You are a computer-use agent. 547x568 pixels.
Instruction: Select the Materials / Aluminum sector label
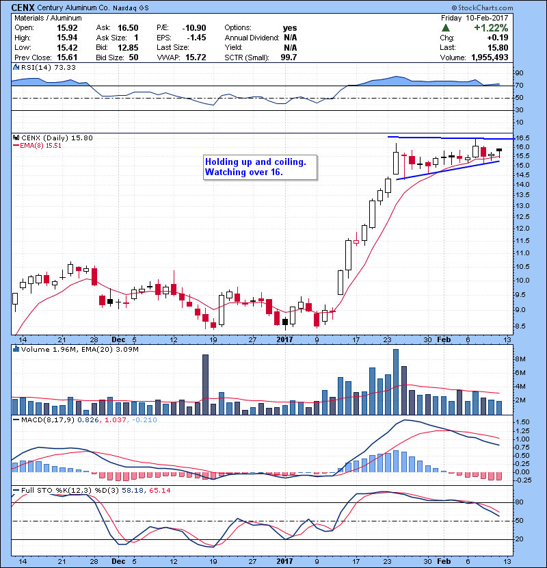tap(48, 18)
